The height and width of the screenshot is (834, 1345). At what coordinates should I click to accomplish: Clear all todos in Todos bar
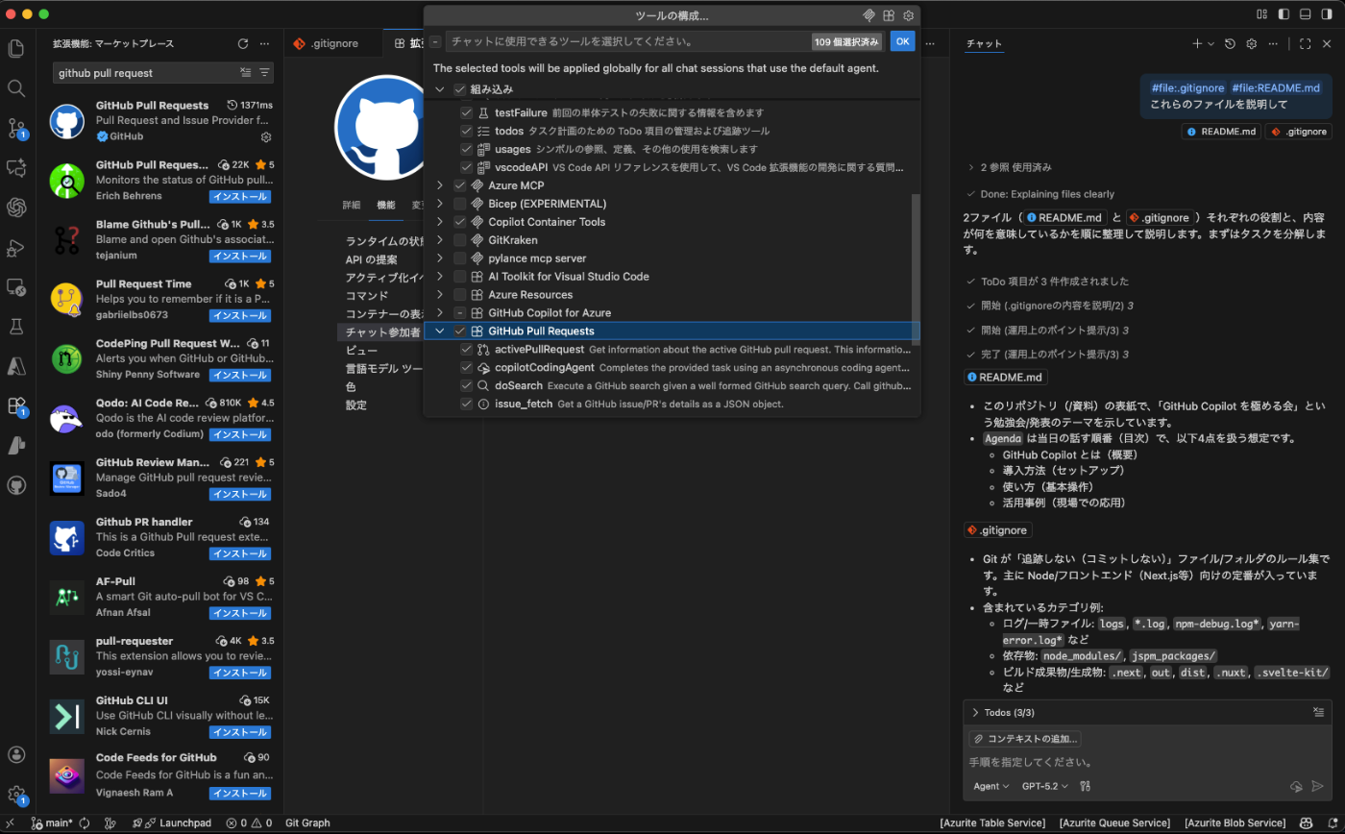point(1319,712)
